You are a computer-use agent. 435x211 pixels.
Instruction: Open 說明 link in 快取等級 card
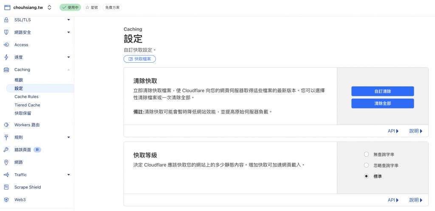point(416,200)
